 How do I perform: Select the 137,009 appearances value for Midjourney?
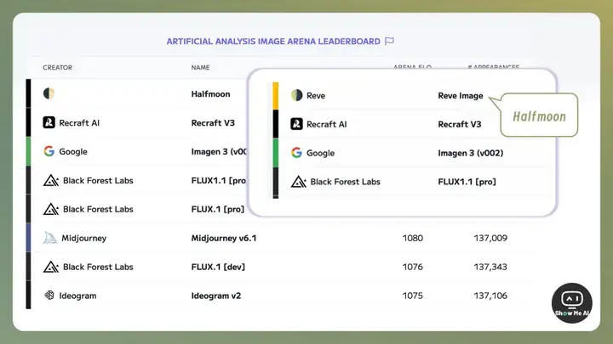(490, 238)
